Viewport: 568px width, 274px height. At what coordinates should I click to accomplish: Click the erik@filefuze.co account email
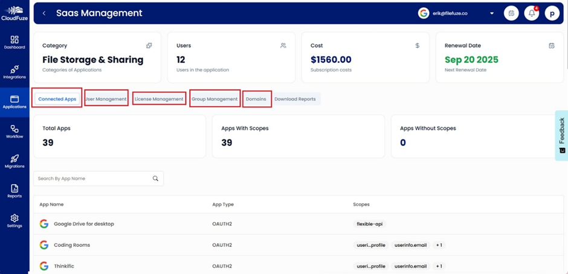tap(450, 13)
